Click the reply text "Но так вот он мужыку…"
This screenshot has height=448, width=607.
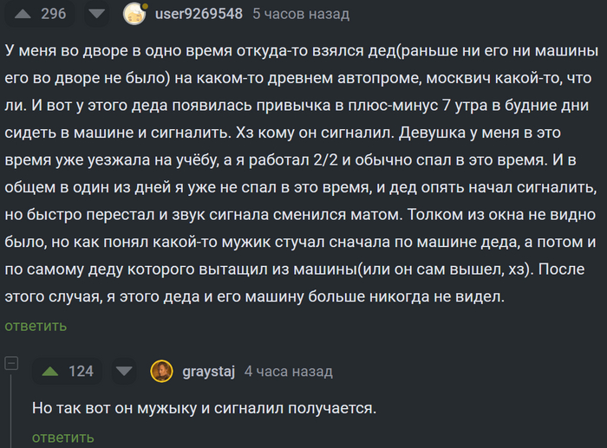[x=203, y=406]
